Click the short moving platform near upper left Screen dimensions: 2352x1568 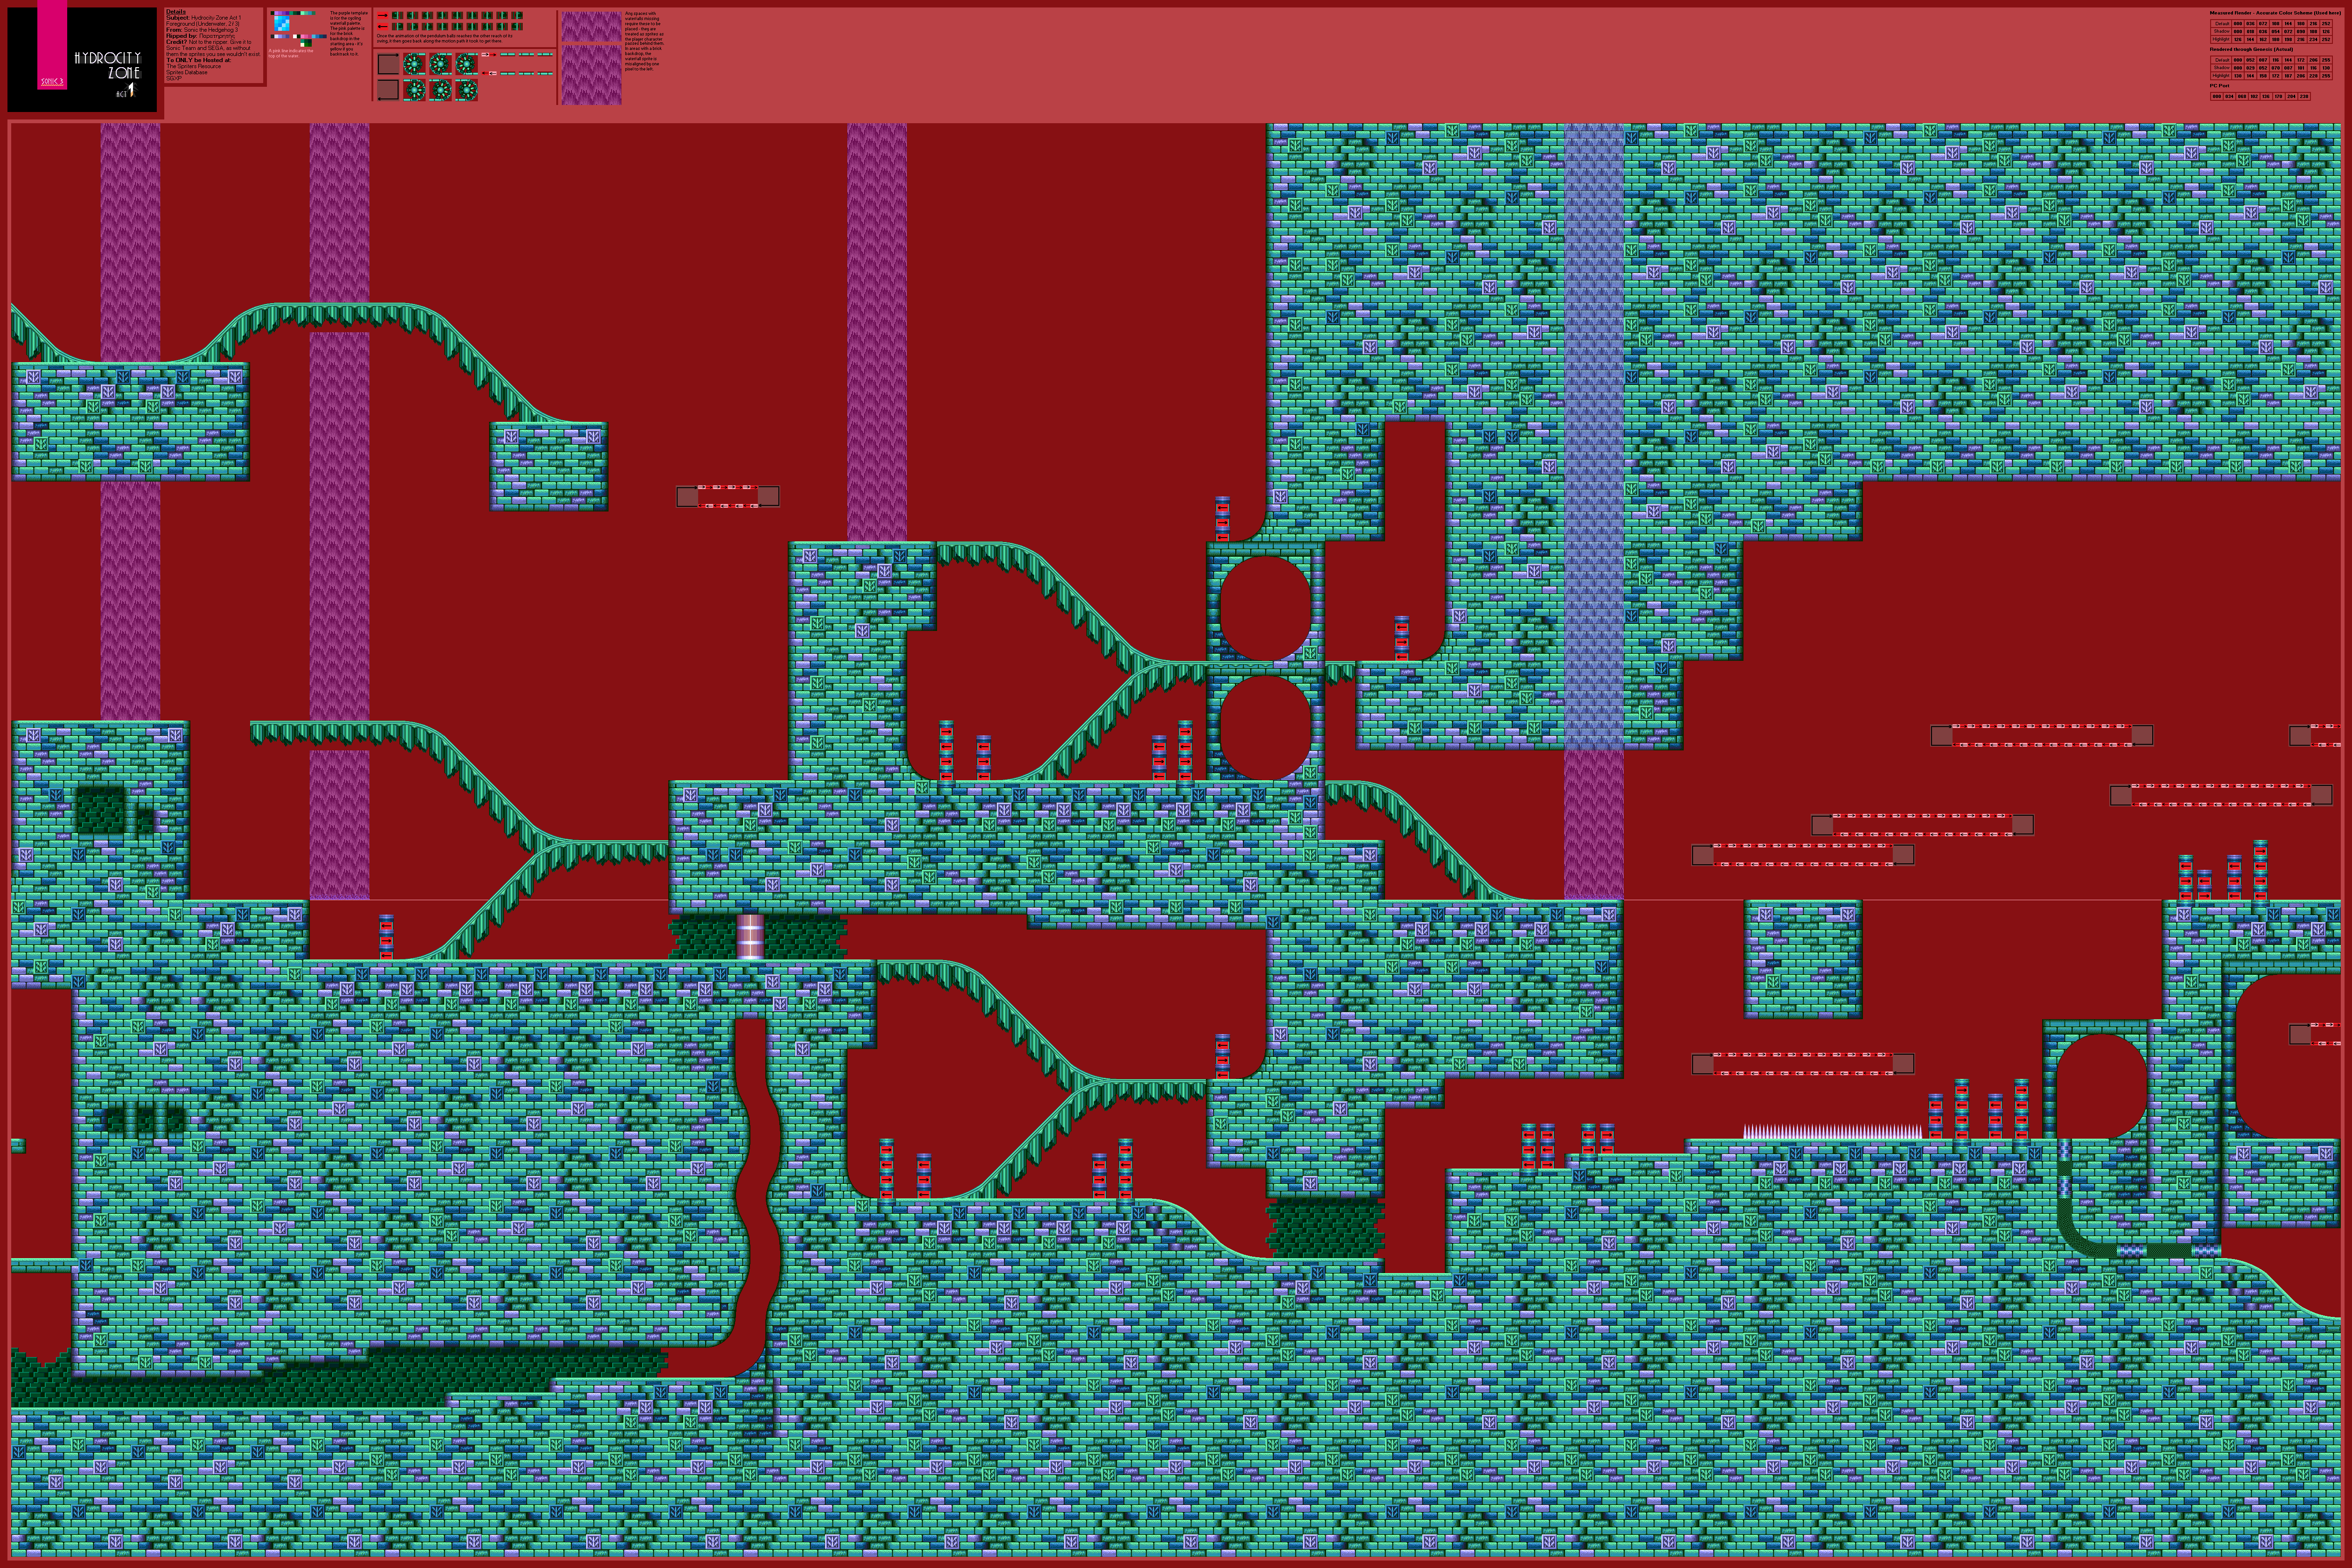728,496
